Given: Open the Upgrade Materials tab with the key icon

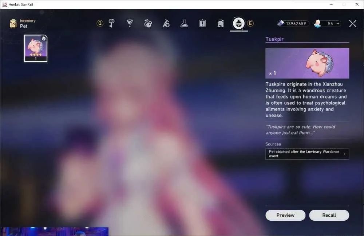Looking at the screenshot, I should (112, 23).
